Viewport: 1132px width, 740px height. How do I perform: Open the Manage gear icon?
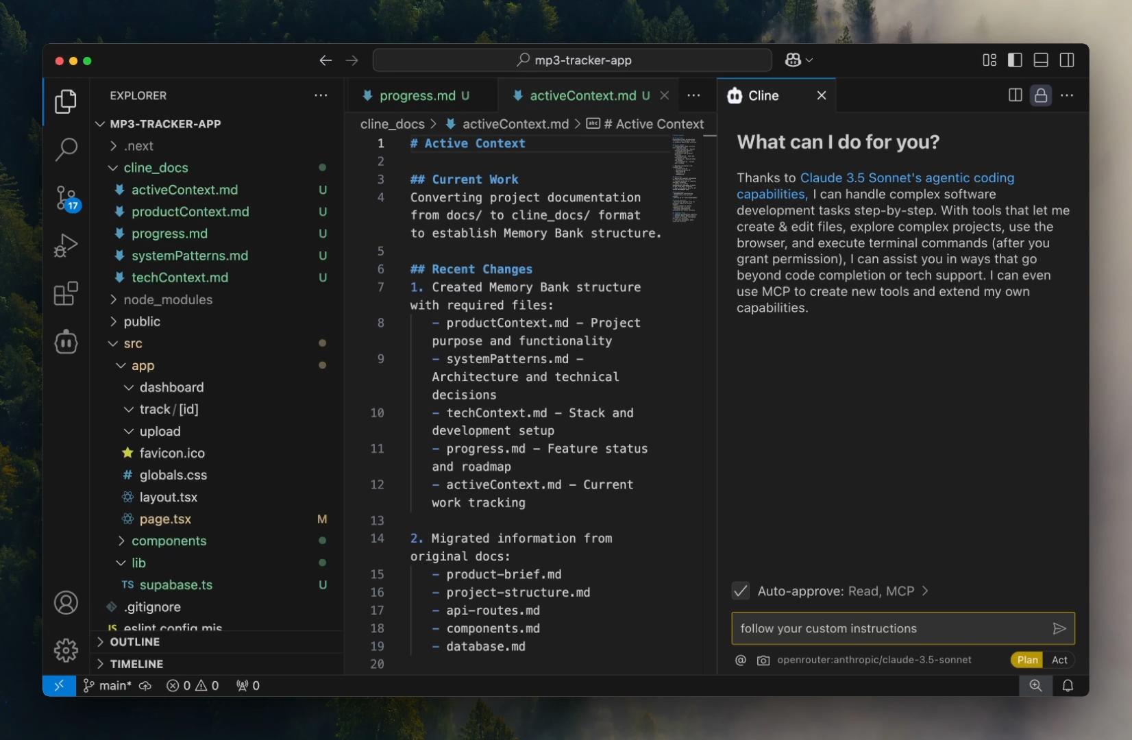[66, 650]
